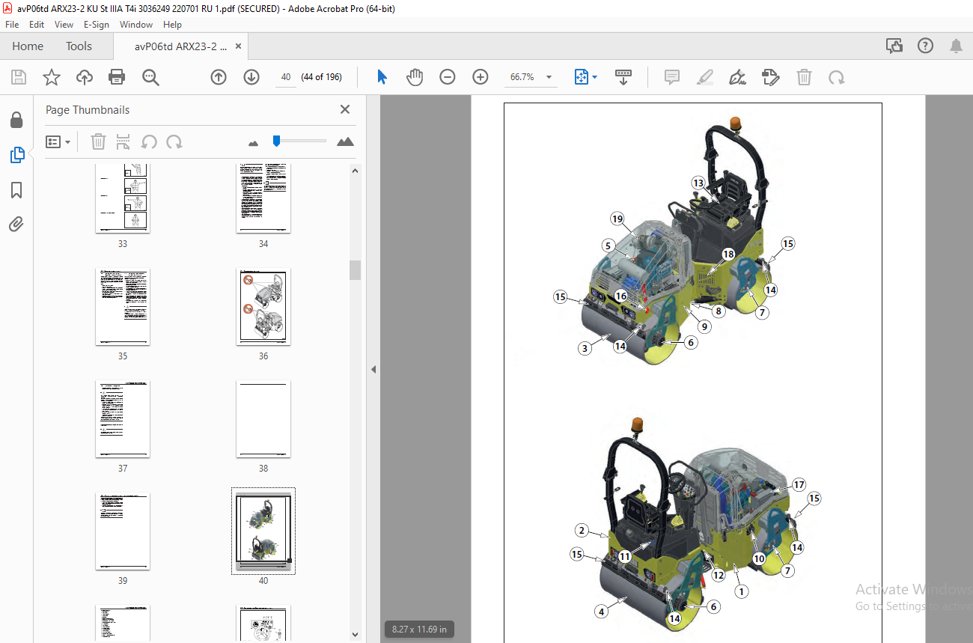The width and height of the screenshot is (973, 643).
Task: Select page 33 thumbnail
Action: [123, 198]
